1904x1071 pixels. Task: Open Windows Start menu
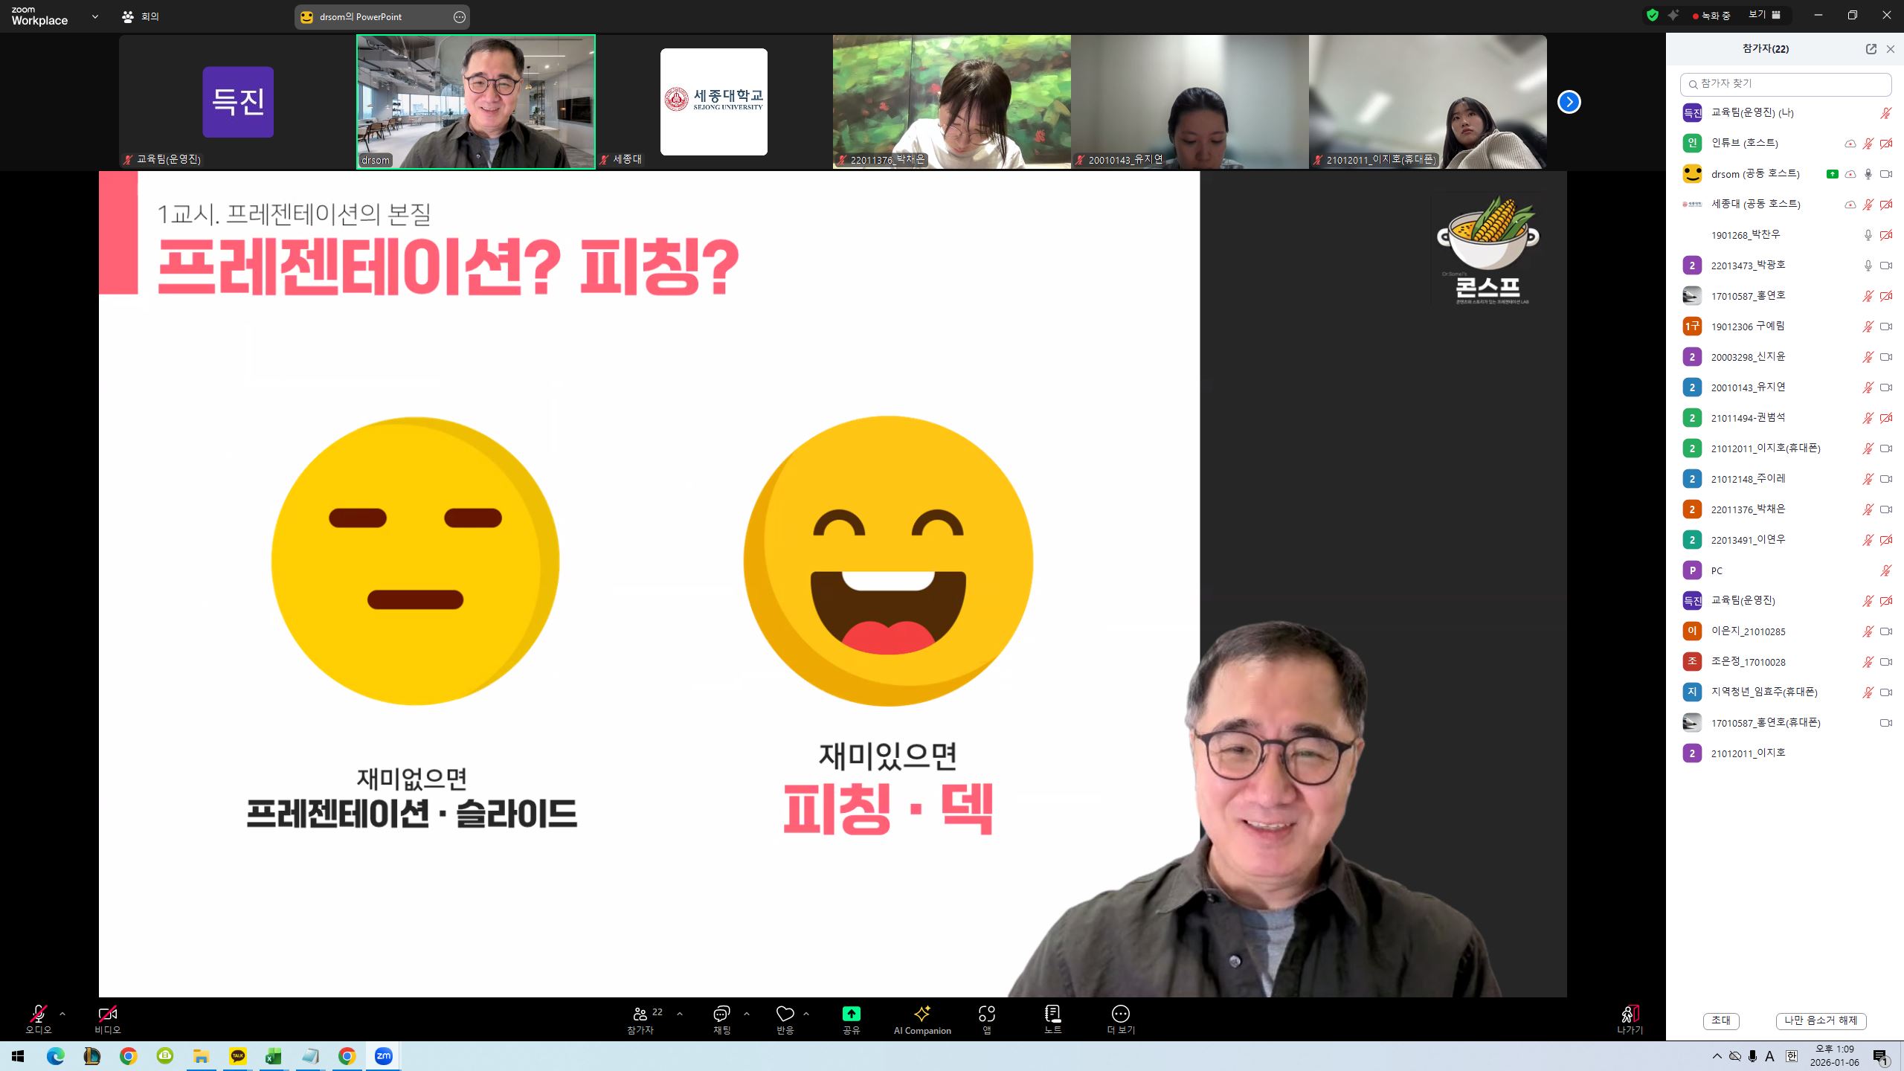(18, 1056)
